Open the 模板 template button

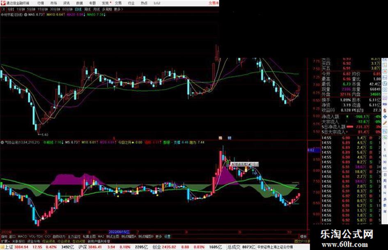coord(303,236)
